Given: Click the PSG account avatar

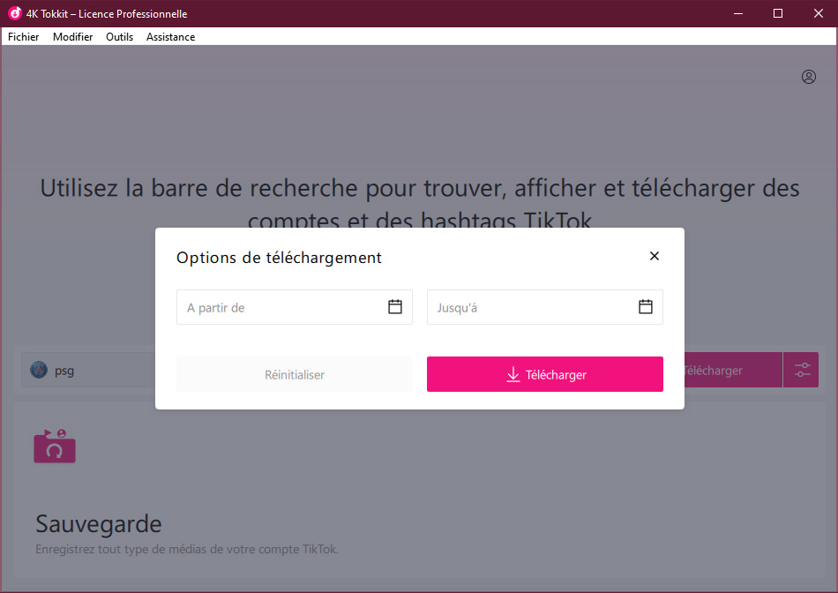Looking at the screenshot, I should [x=39, y=370].
